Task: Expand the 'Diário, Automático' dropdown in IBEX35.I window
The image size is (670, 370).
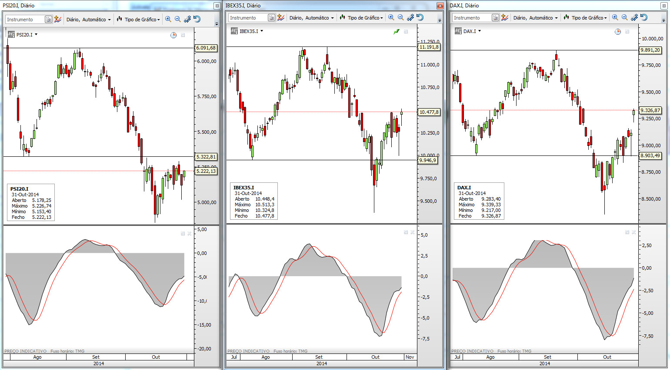Action: pos(312,18)
